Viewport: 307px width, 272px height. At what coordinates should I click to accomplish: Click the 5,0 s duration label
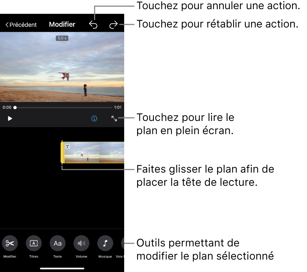(62, 38)
